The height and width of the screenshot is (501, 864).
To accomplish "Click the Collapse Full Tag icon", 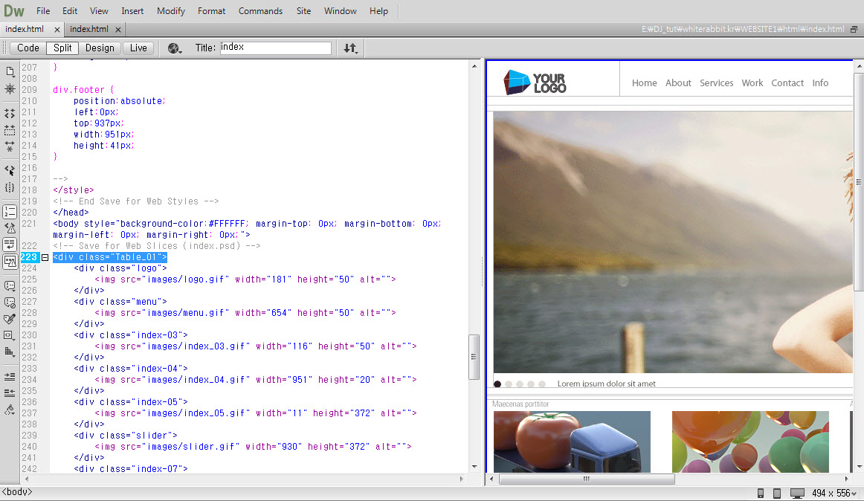I will tap(10, 113).
